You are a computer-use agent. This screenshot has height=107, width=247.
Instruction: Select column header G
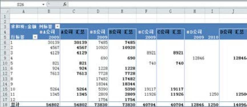coord(170,11)
